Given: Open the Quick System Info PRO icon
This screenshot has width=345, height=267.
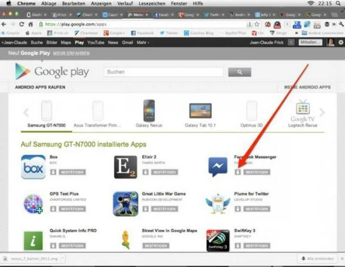Looking at the screenshot, I should coord(33,241).
